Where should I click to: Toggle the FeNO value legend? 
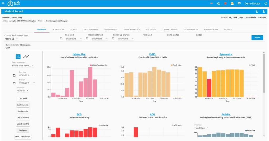(176, 65)
